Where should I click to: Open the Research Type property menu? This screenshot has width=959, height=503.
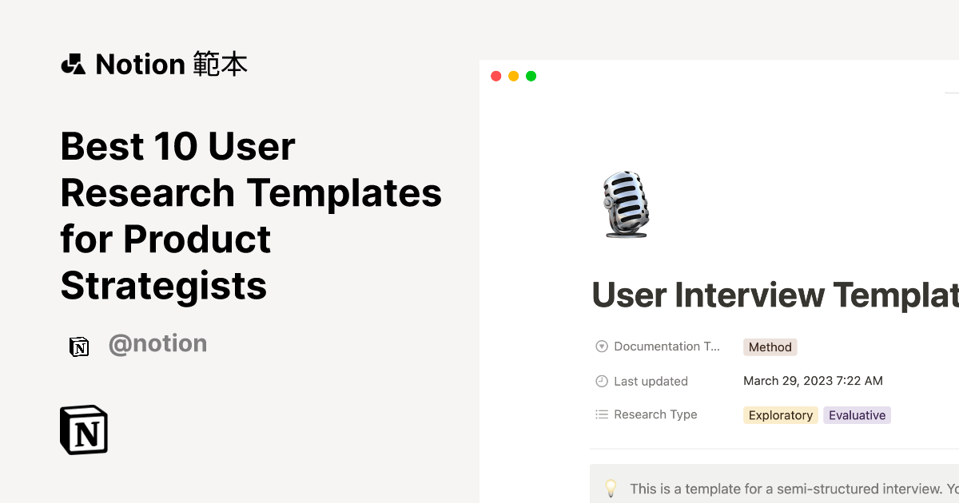coord(655,414)
